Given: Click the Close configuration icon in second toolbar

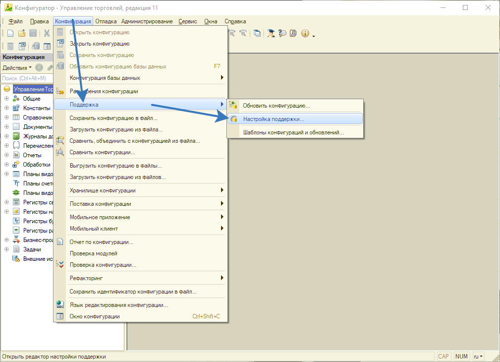Looking at the screenshot, I should click(22, 46).
